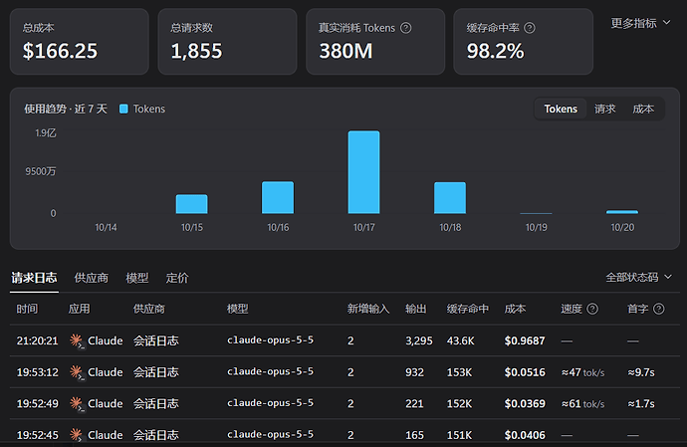This screenshot has width=687, height=447.
Task: Click the 10/15 chart bar
Action: [191, 204]
